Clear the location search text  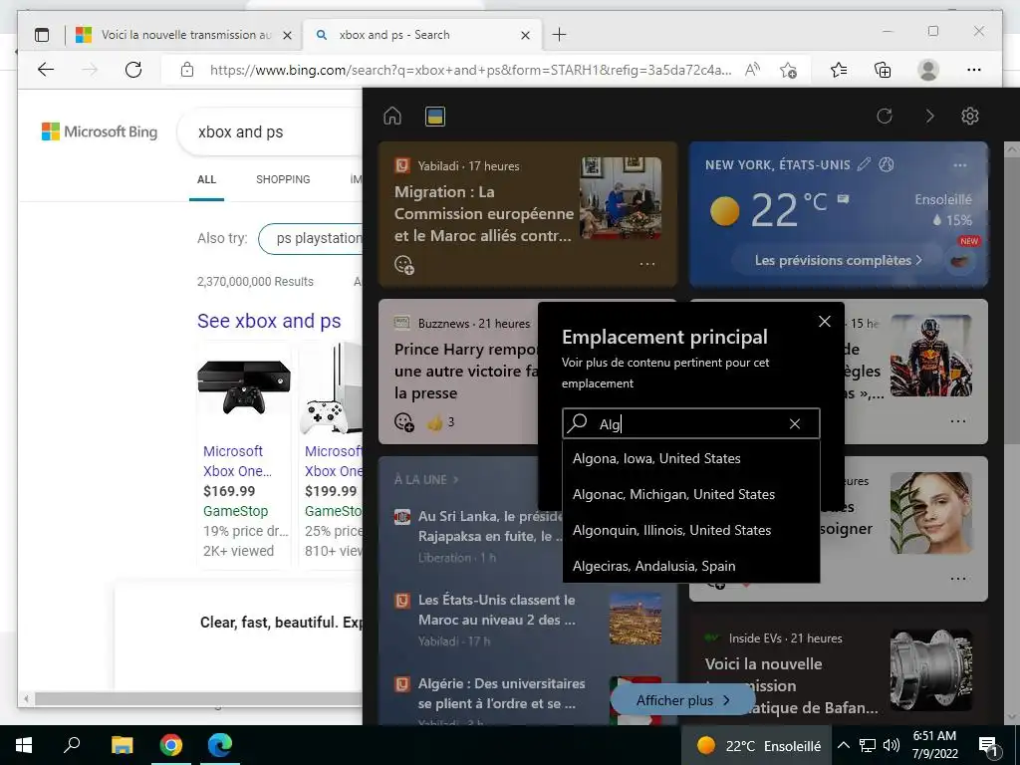(x=794, y=424)
